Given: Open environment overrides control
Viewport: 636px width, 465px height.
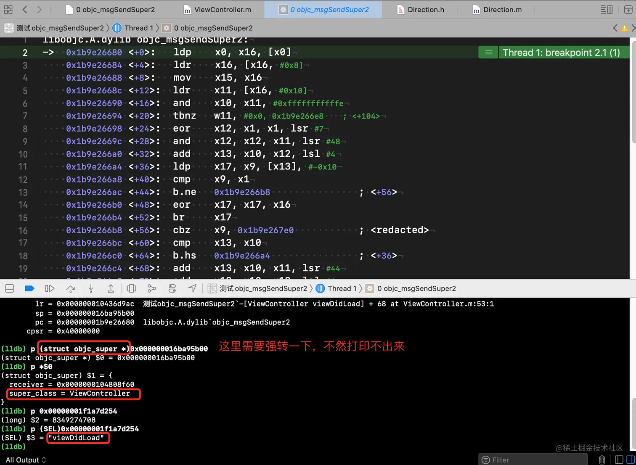Looking at the screenshot, I should point(172,288).
